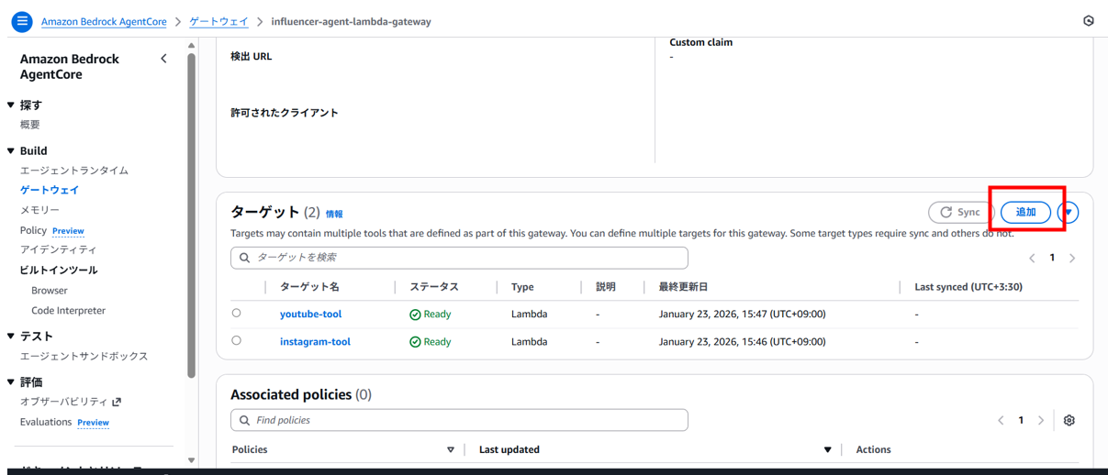Open Browser under ビルトインツール
This screenshot has height=475, width=1108.
coord(50,291)
